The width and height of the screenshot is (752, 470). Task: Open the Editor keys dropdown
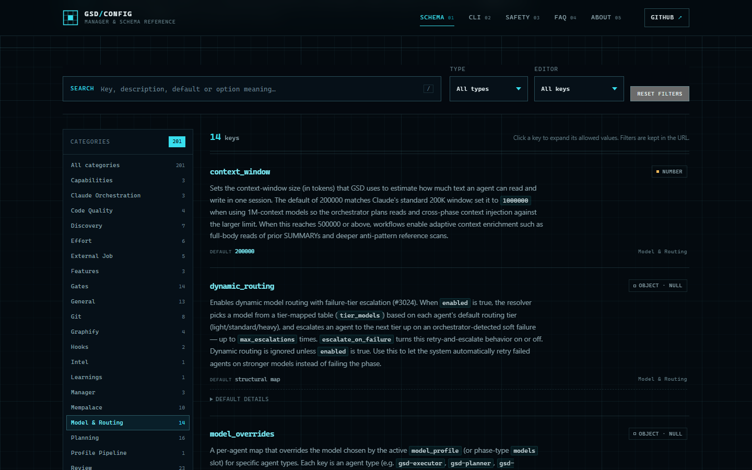579,89
